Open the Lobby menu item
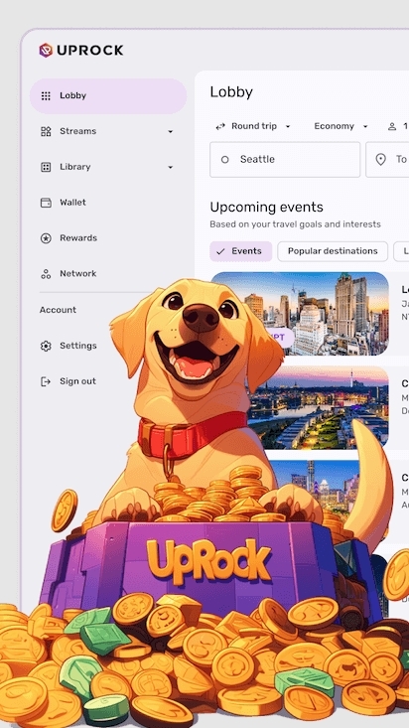Viewport: 409px width, 728px height. coord(108,96)
